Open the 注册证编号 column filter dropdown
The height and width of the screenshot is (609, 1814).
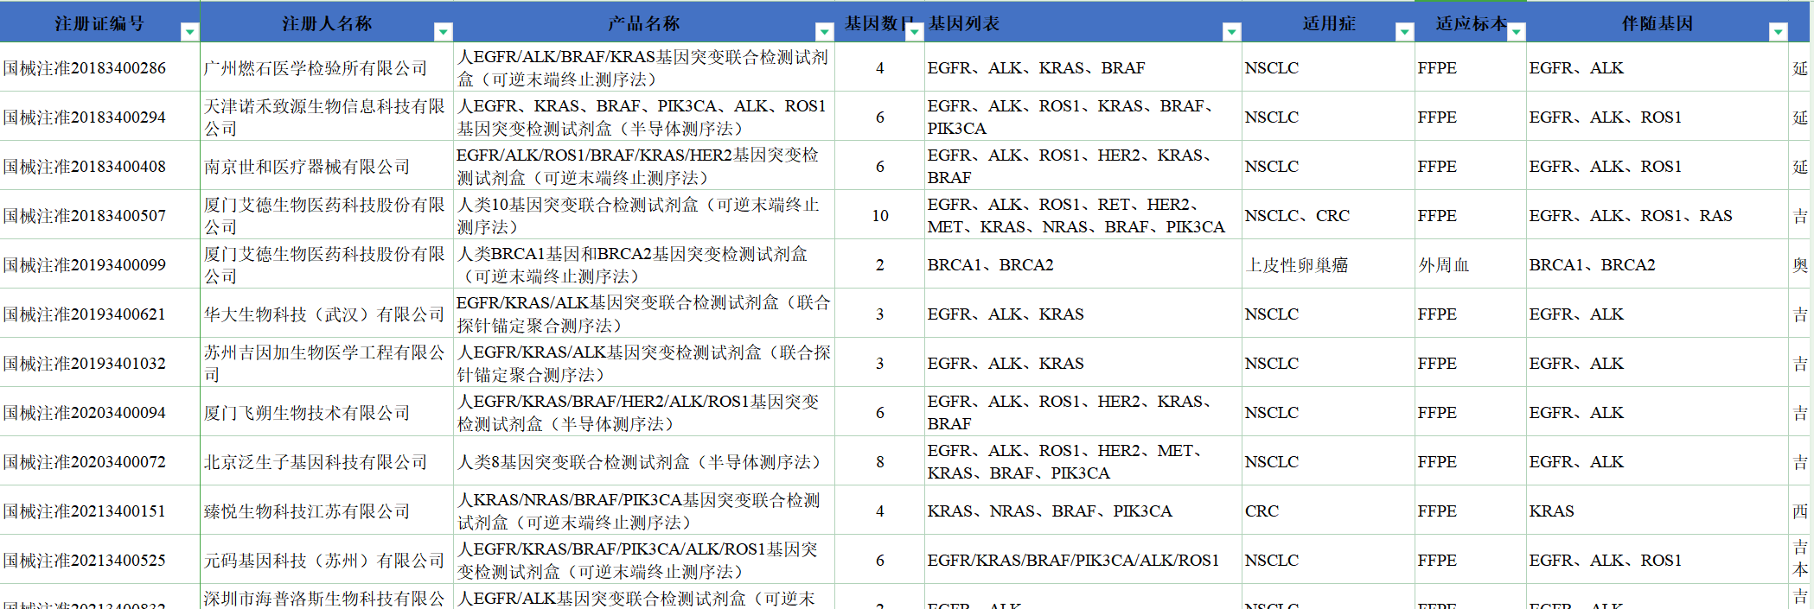189,33
